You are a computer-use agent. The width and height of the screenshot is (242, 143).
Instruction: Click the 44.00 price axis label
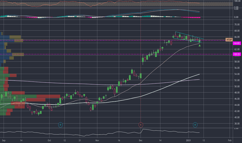(x=237, y=105)
